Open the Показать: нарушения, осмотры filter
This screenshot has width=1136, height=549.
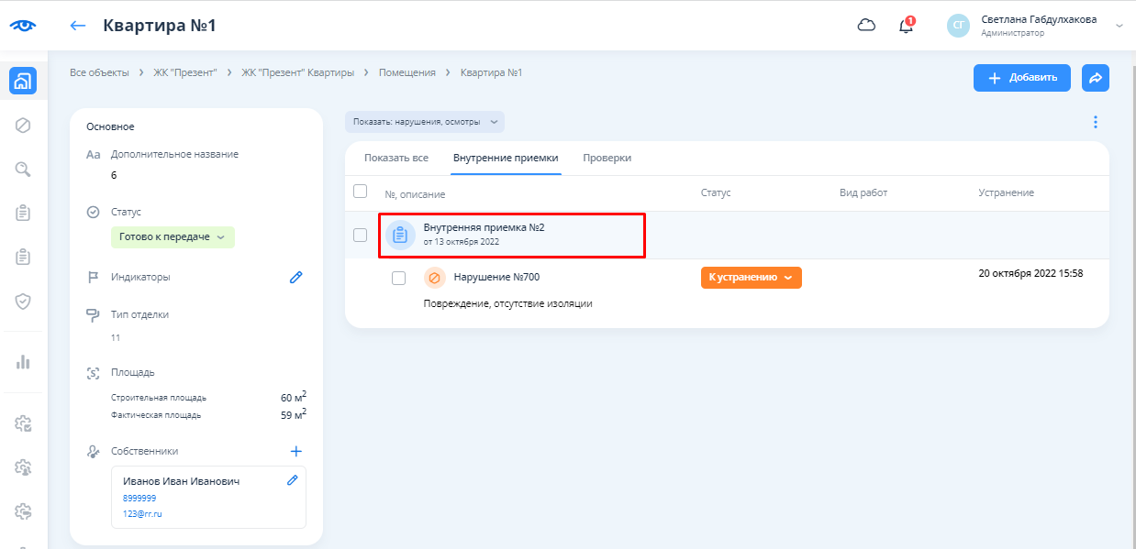(x=425, y=122)
